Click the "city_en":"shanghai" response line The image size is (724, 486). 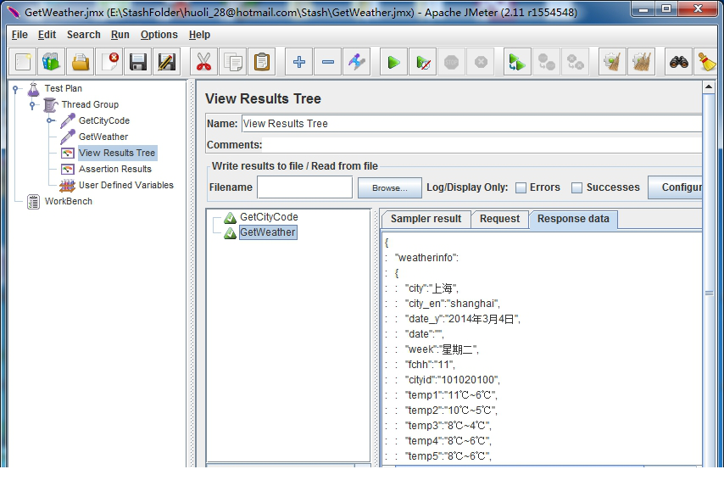(453, 304)
